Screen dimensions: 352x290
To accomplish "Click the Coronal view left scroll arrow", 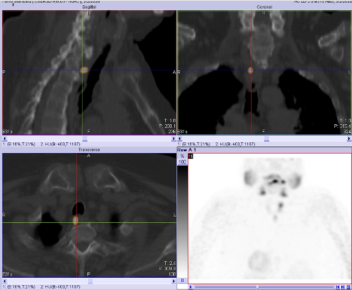I will pyautogui.click(x=180, y=139).
